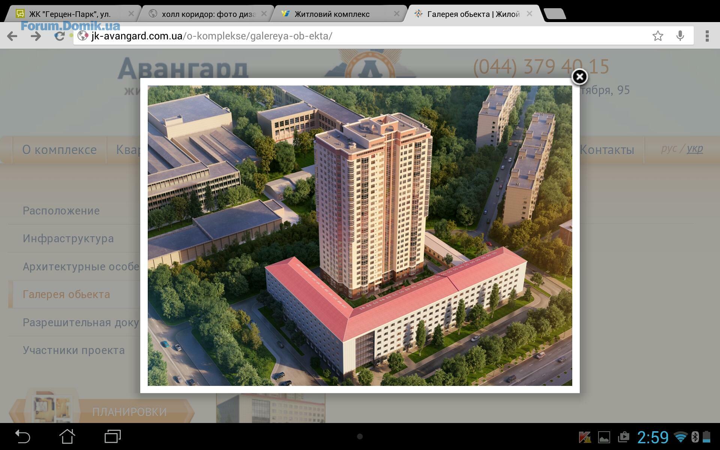This screenshot has height=450, width=720.
Task: Start voice search with the microphone icon
Action: tap(680, 36)
